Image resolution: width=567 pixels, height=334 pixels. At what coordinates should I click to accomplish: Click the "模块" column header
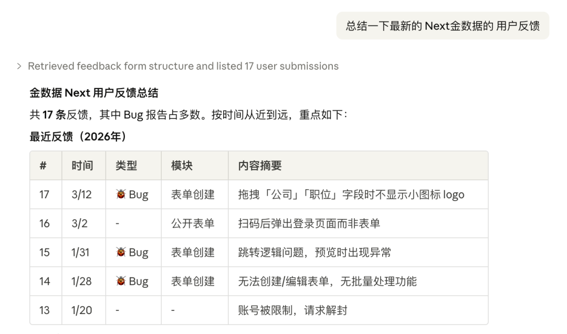(182, 166)
